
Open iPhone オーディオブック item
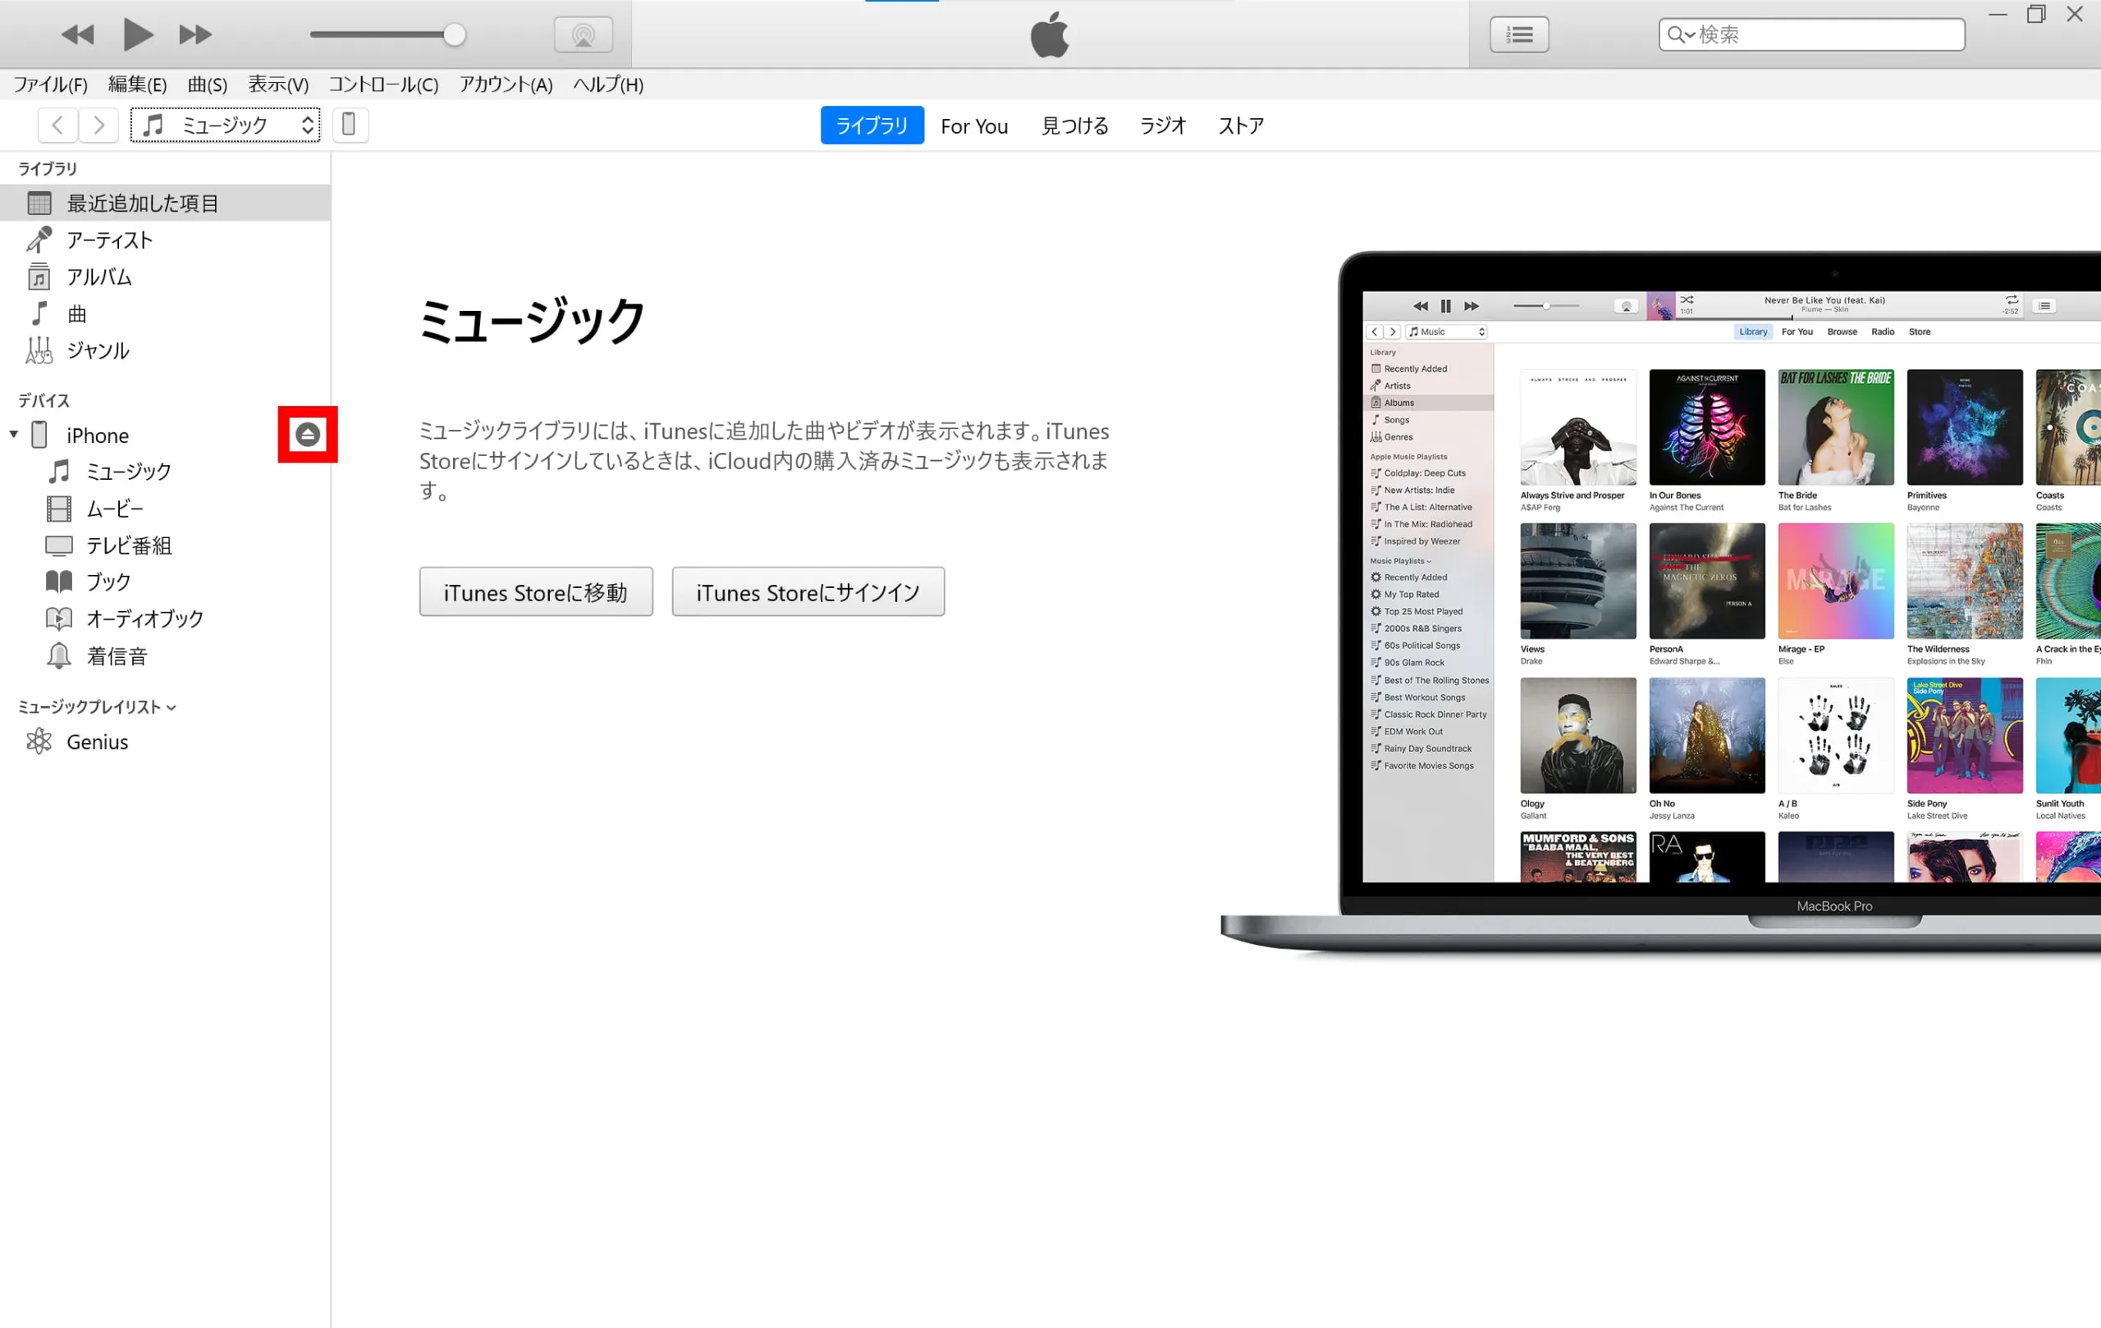click(x=58, y=619)
